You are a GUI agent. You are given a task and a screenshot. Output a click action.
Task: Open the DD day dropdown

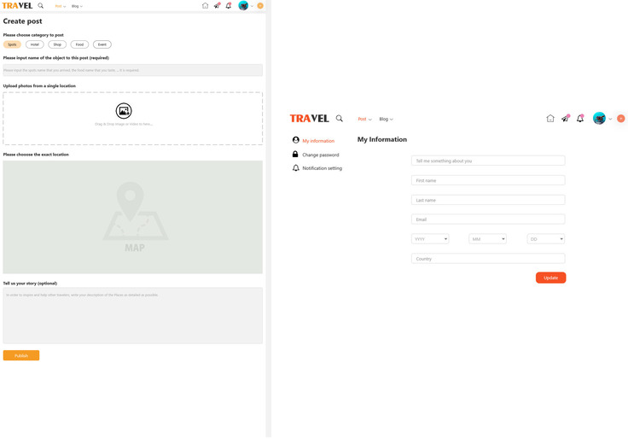545,239
